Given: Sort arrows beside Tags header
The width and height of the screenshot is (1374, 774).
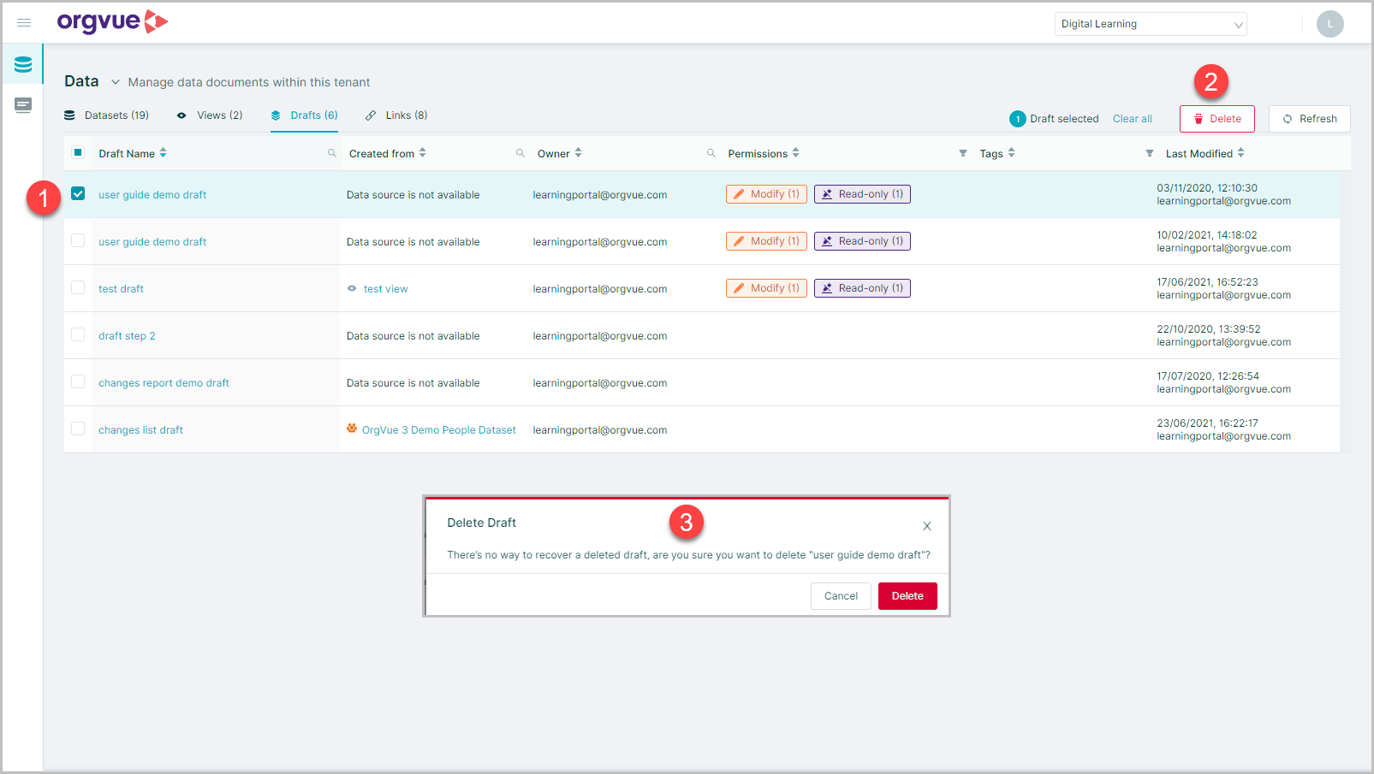Looking at the screenshot, I should [x=1012, y=153].
